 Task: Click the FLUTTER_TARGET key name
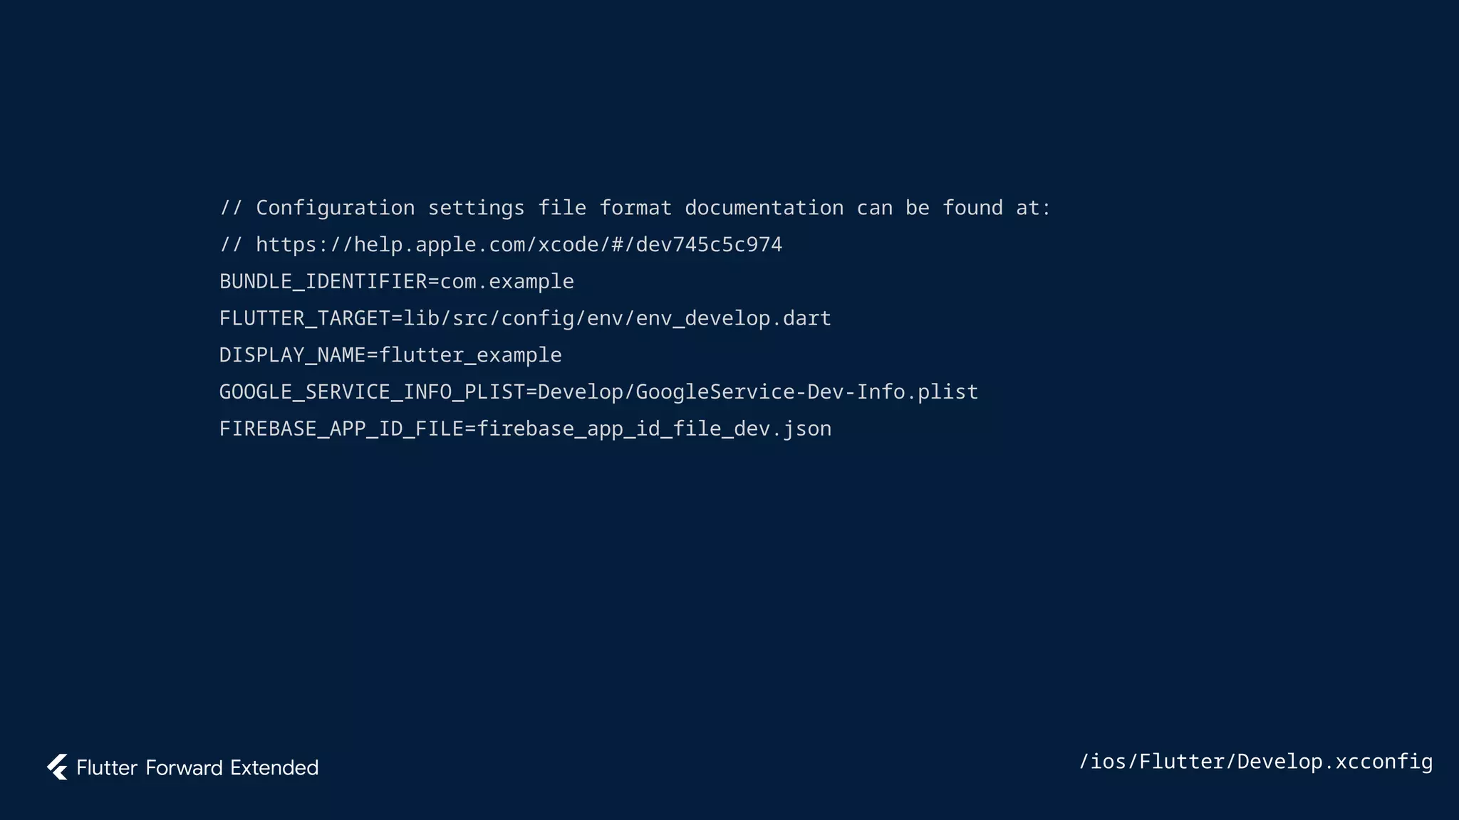point(304,318)
